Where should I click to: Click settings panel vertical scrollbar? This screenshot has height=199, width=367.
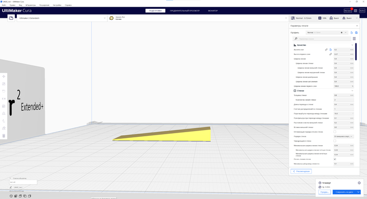(x=356, y=52)
